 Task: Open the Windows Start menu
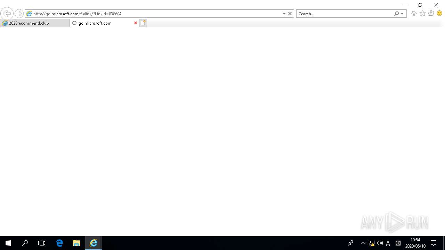tap(8, 243)
